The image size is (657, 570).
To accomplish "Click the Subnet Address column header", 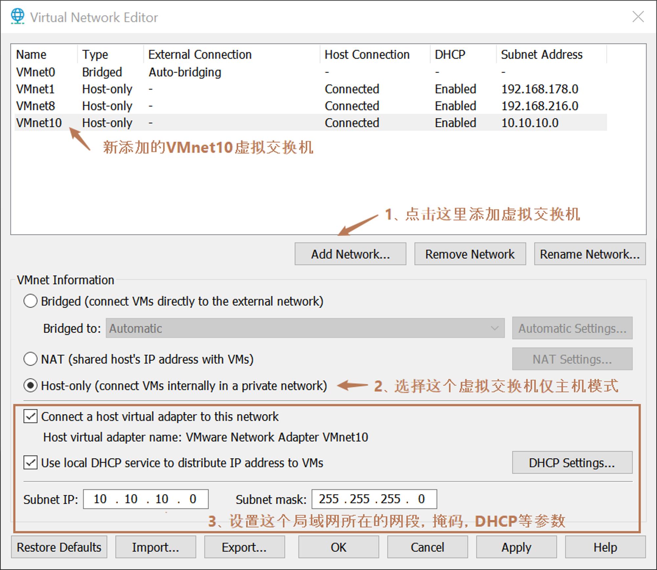I will coord(541,54).
